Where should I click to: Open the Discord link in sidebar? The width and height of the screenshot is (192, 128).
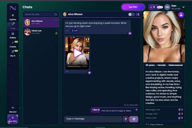[x=13, y=109]
